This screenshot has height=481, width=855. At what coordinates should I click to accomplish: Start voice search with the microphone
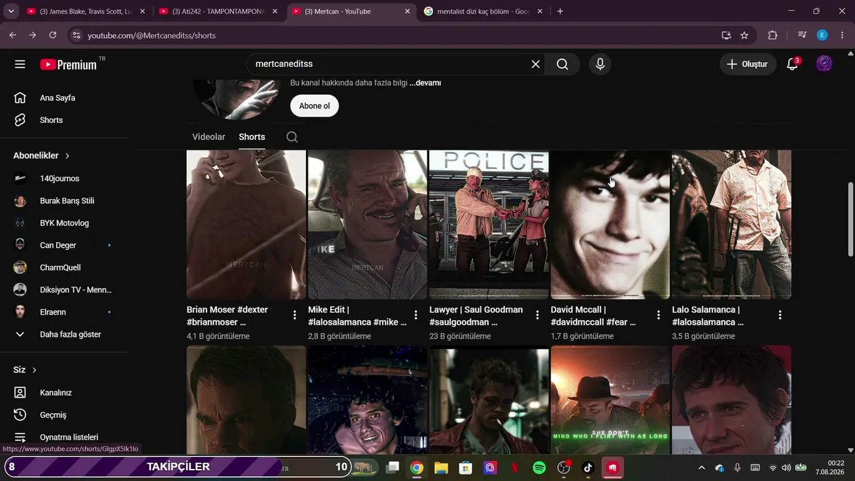600,64
